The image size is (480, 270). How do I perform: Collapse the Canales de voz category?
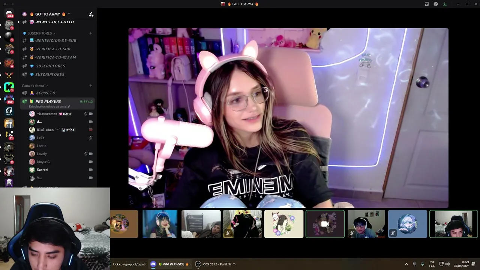35,86
